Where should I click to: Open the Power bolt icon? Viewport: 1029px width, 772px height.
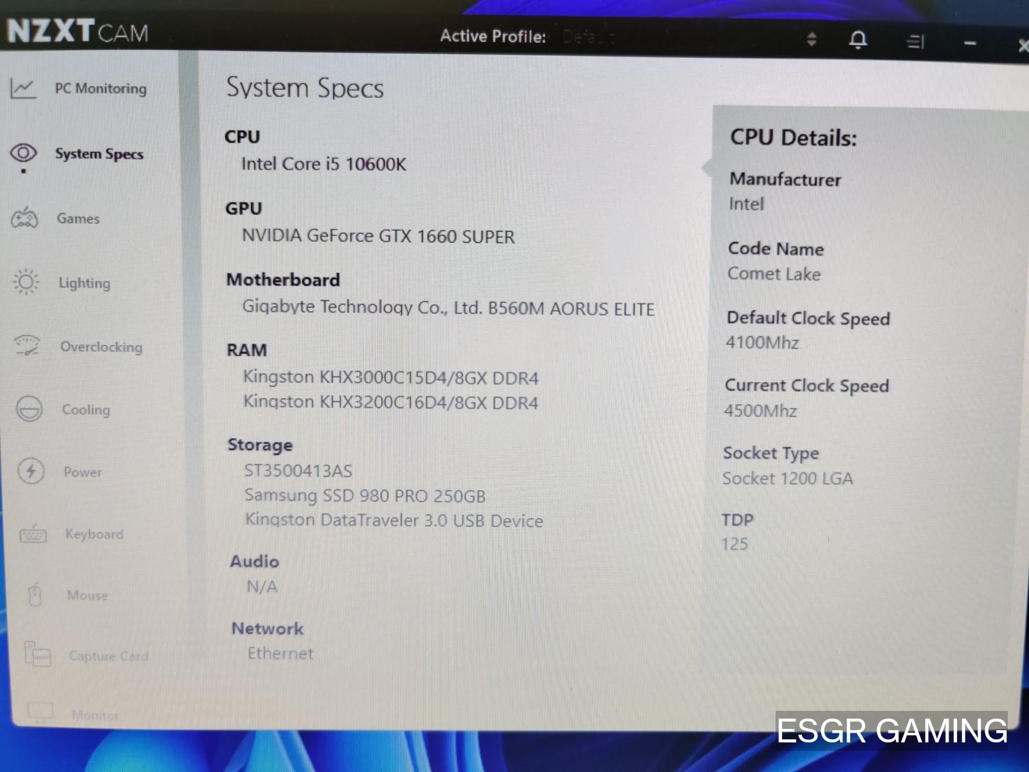pyautogui.click(x=31, y=471)
